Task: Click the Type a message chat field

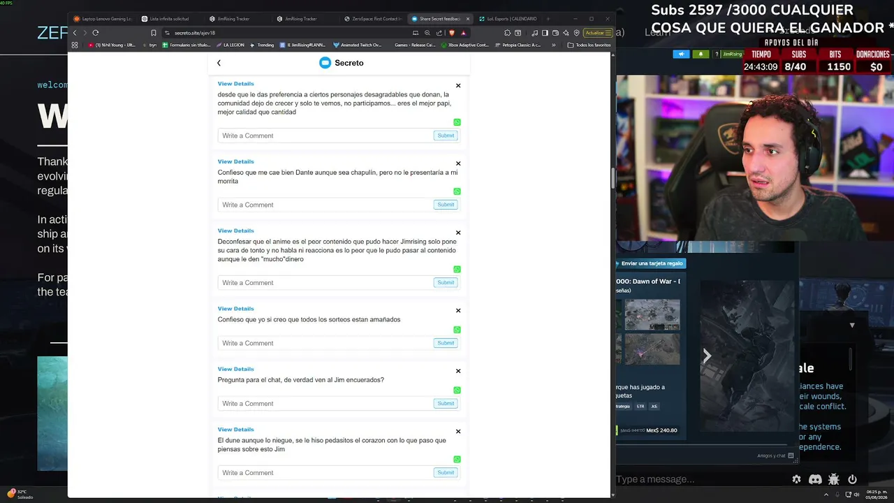Action: coord(700,479)
